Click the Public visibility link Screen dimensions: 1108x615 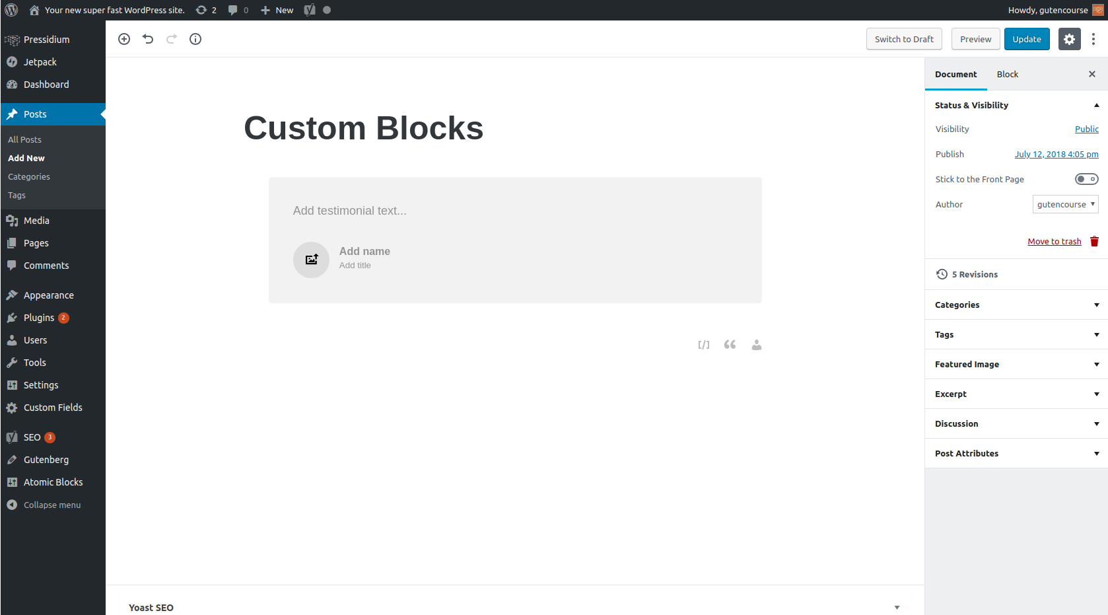tap(1086, 129)
